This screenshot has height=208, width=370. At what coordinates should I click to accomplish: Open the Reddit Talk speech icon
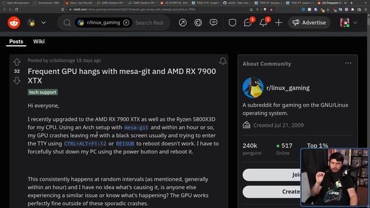[213, 23]
